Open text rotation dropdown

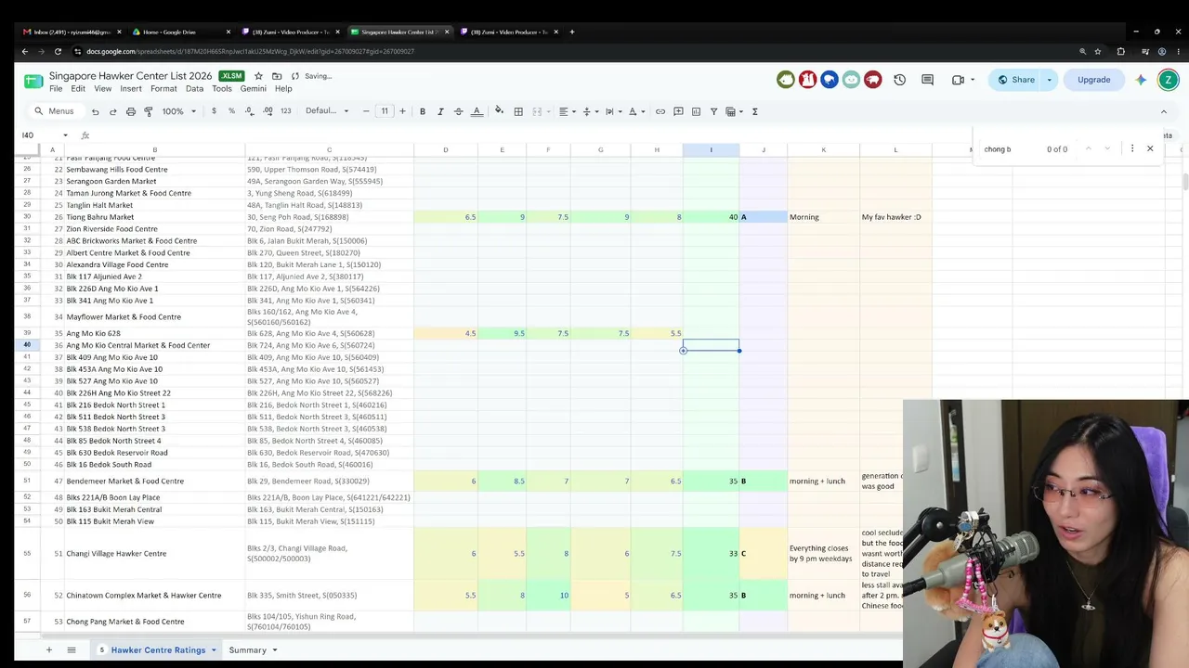tap(635, 111)
